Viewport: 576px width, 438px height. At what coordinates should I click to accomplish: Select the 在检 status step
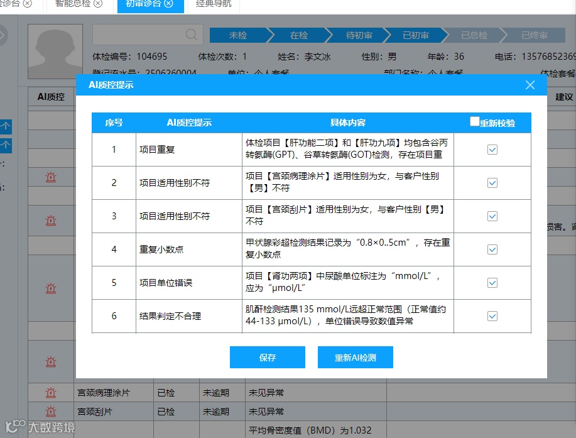pos(298,35)
